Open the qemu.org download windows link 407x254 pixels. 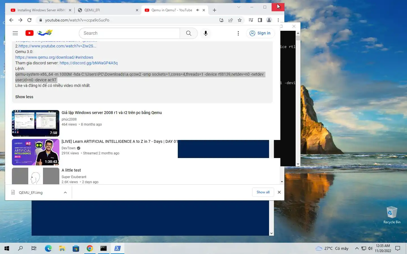[54, 57]
